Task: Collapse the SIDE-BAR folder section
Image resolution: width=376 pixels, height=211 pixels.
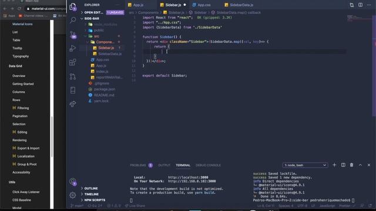Action: click(x=103, y=18)
